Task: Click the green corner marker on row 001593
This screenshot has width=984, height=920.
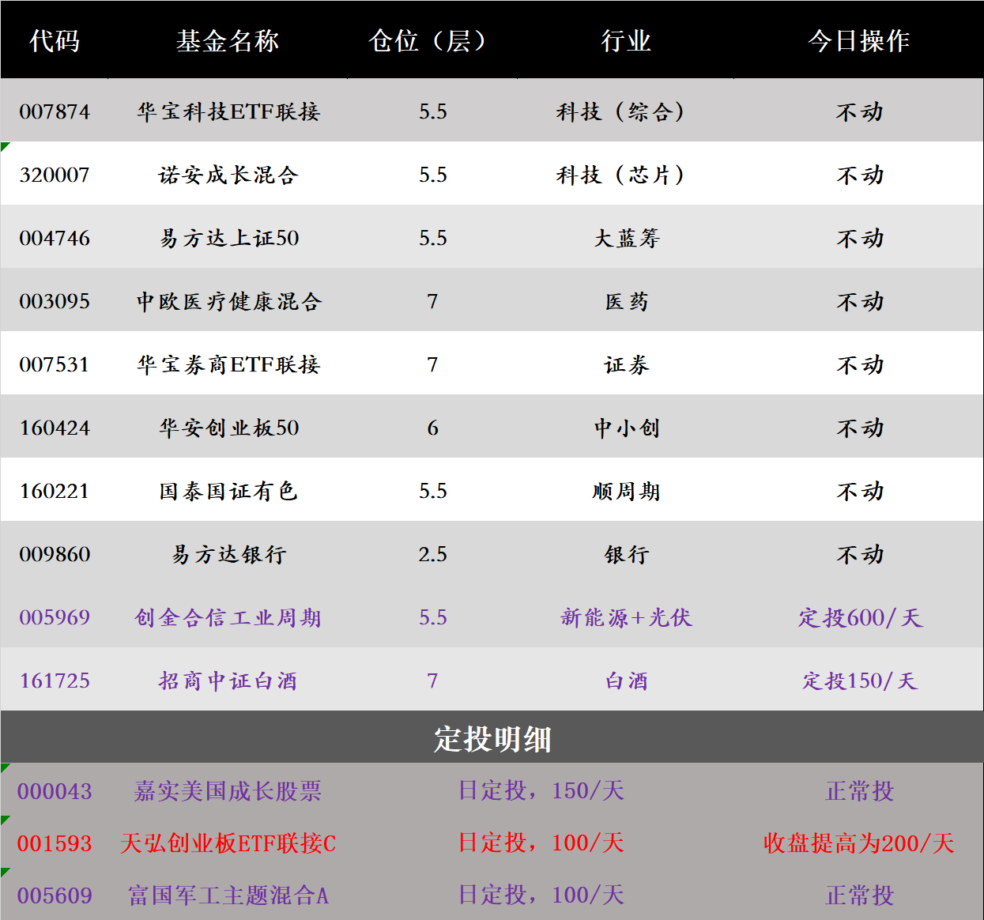Action: (5, 818)
